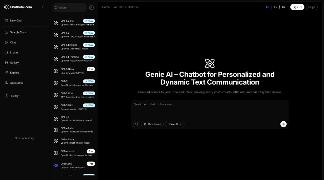Click the Genie AI logo above the heading
Image resolution: width=324 pixels, height=180 pixels.
pos(210,63)
